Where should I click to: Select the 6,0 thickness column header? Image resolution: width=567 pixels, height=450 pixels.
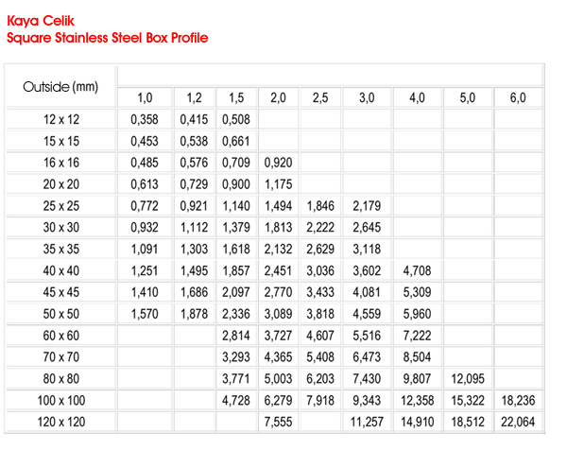pos(518,98)
